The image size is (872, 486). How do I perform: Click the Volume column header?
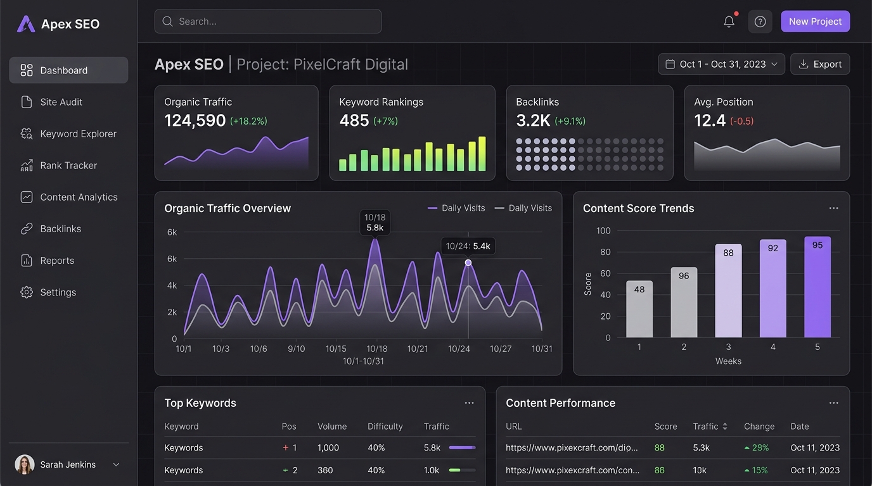point(332,427)
